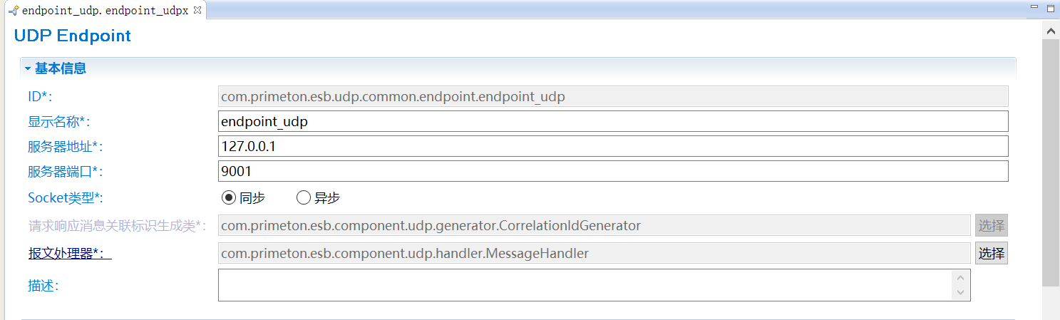Image resolution: width=1060 pixels, height=320 pixels.
Task: Maximize the editor pane
Action: coord(1050,9)
